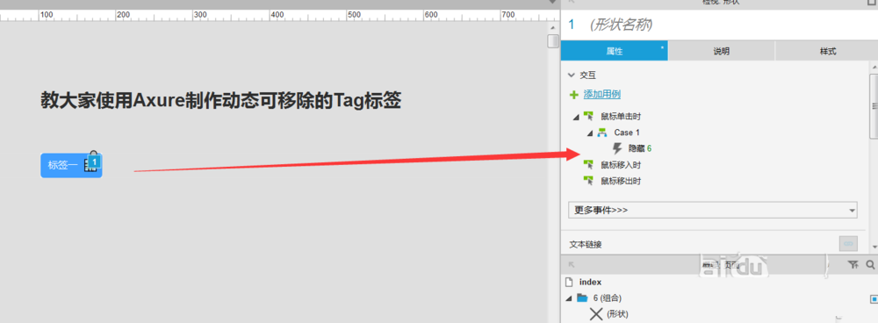Click the group indicator square for 6 (组合)
878x323 pixels.
[x=874, y=299]
